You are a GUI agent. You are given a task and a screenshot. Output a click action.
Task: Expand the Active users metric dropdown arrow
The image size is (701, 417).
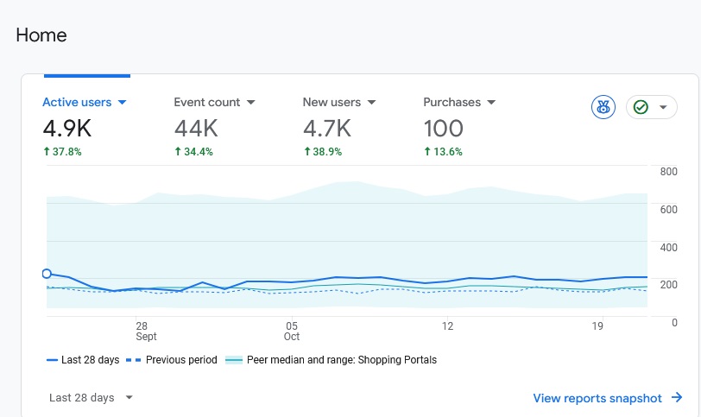pos(123,102)
